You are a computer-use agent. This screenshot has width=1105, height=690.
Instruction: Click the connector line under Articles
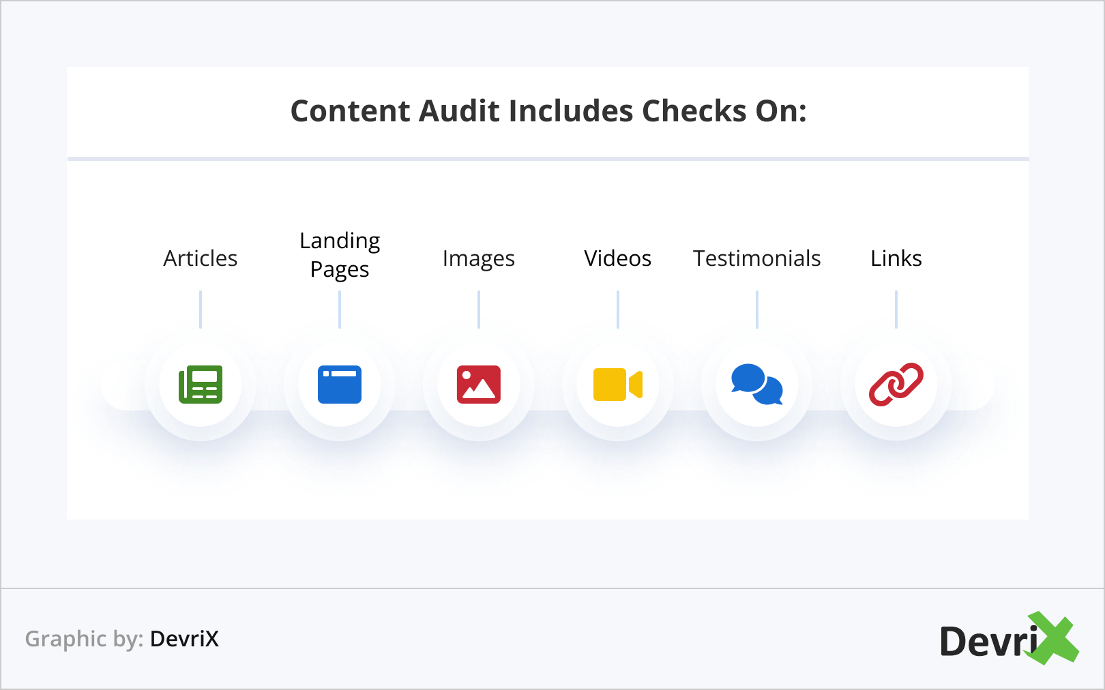(201, 310)
